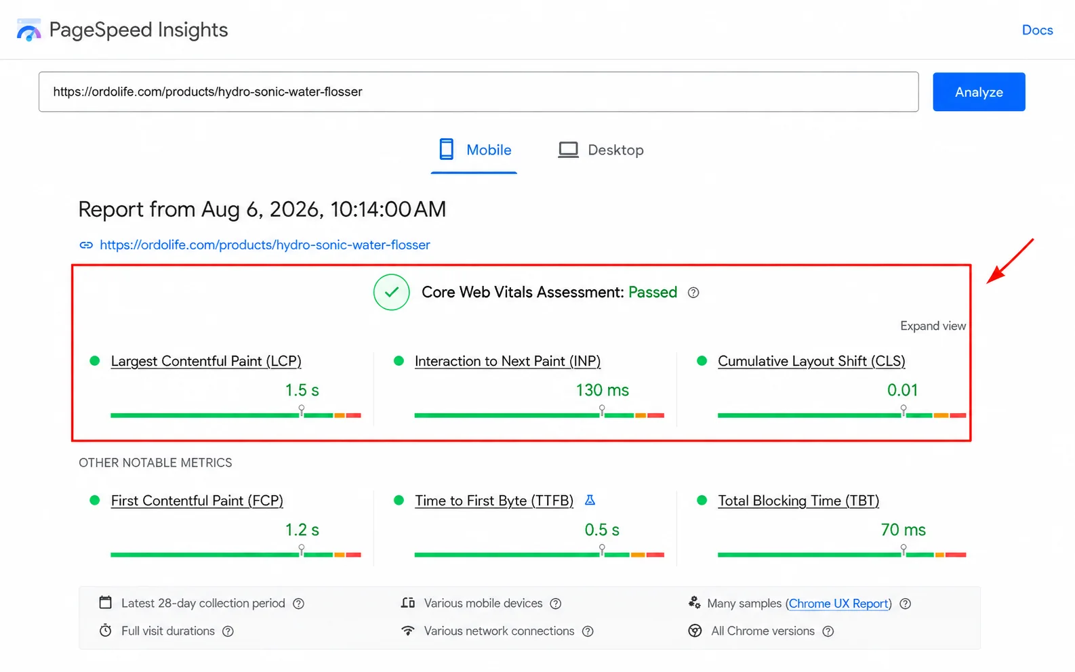Open Interaction to Next Paint (INP) link
The height and width of the screenshot is (672, 1075).
coord(508,361)
